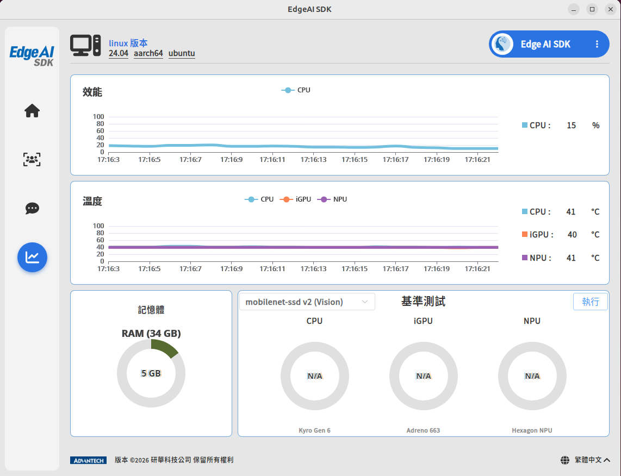Image resolution: width=621 pixels, height=476 pixels.
Task: Click the 效能 panel title
Action: tap(92, 92)
